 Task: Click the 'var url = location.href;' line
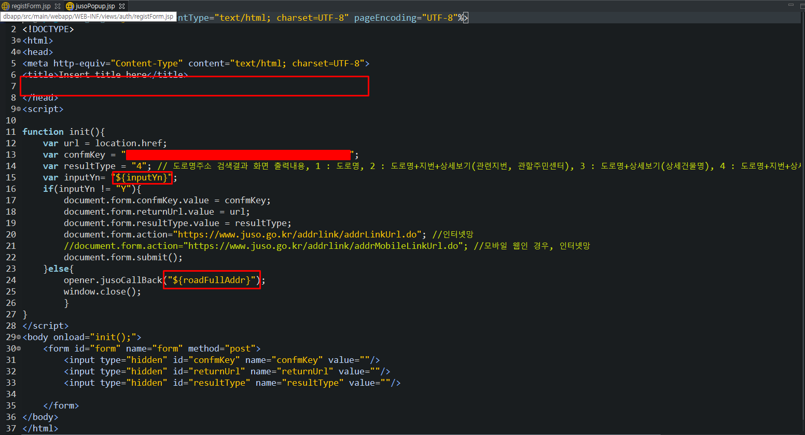(105, 143)
